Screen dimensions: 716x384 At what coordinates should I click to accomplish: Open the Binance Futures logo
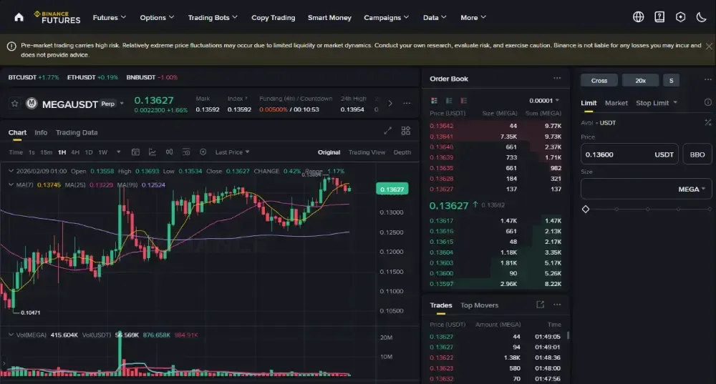pos(57,17)
